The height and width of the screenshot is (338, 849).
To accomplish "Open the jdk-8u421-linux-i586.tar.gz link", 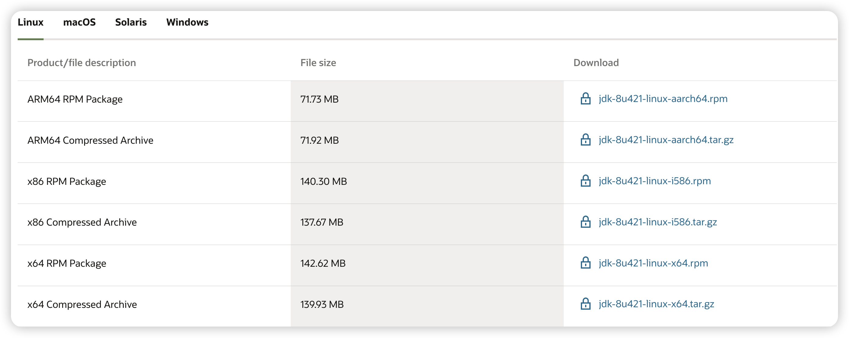I will click(658, 222).
